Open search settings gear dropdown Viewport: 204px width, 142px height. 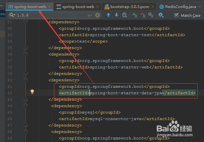tap(161, 15)
